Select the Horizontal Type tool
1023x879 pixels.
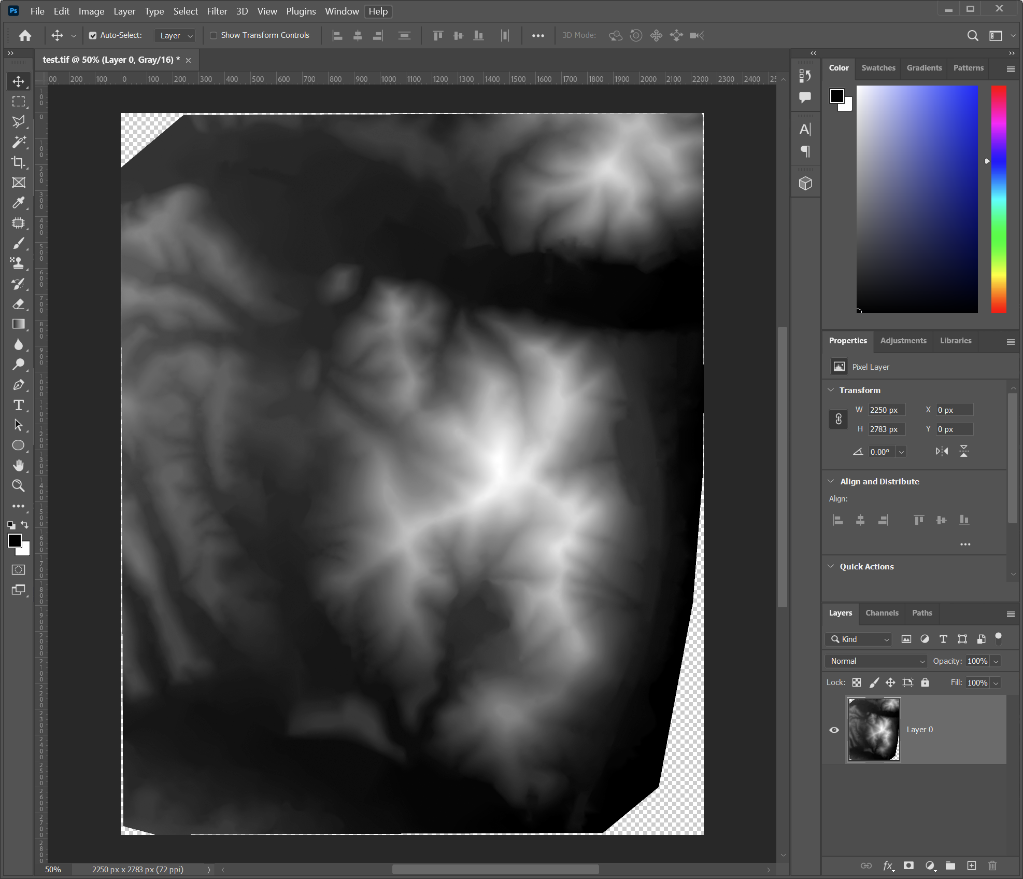click(x=18, y=405)
